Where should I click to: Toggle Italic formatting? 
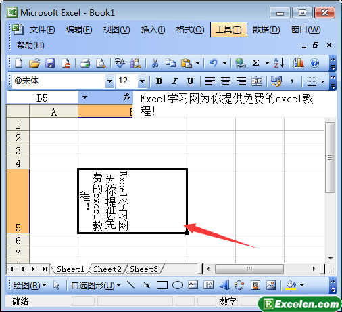175,81
